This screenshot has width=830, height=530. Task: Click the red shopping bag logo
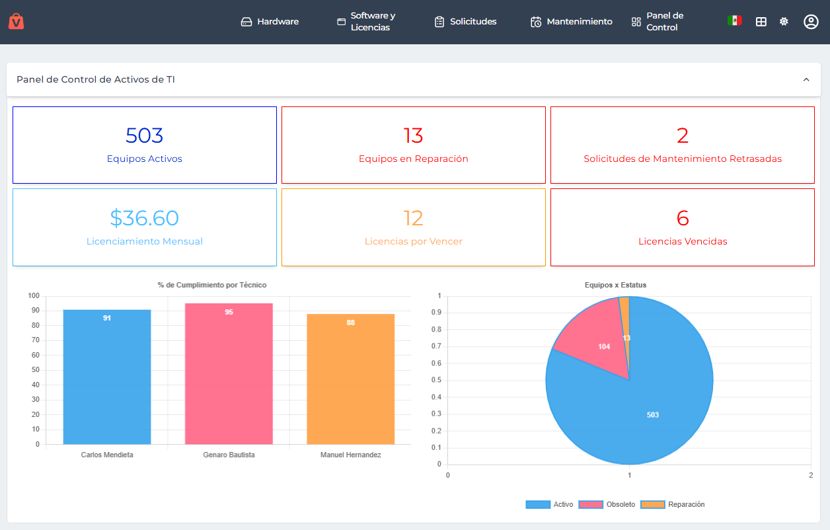(17, 22)
